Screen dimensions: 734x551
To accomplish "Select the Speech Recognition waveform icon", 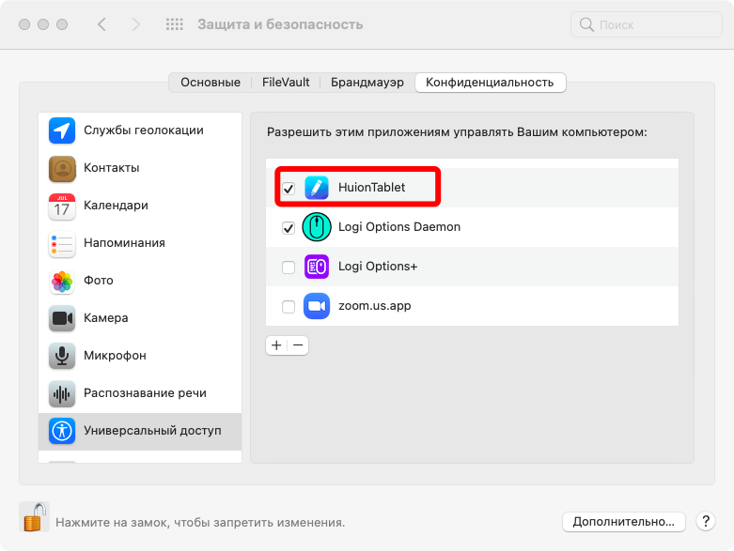I will point(62,393).
